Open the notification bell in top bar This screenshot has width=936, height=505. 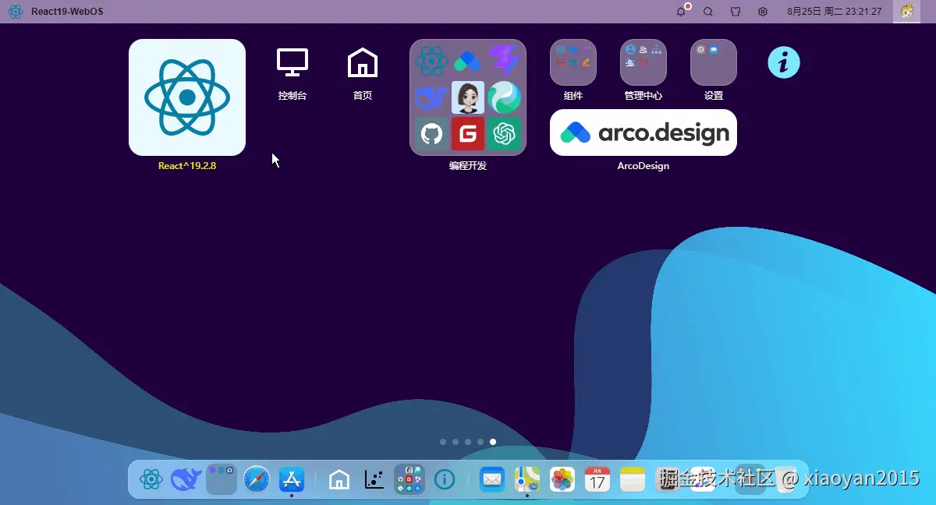(681, 12)
